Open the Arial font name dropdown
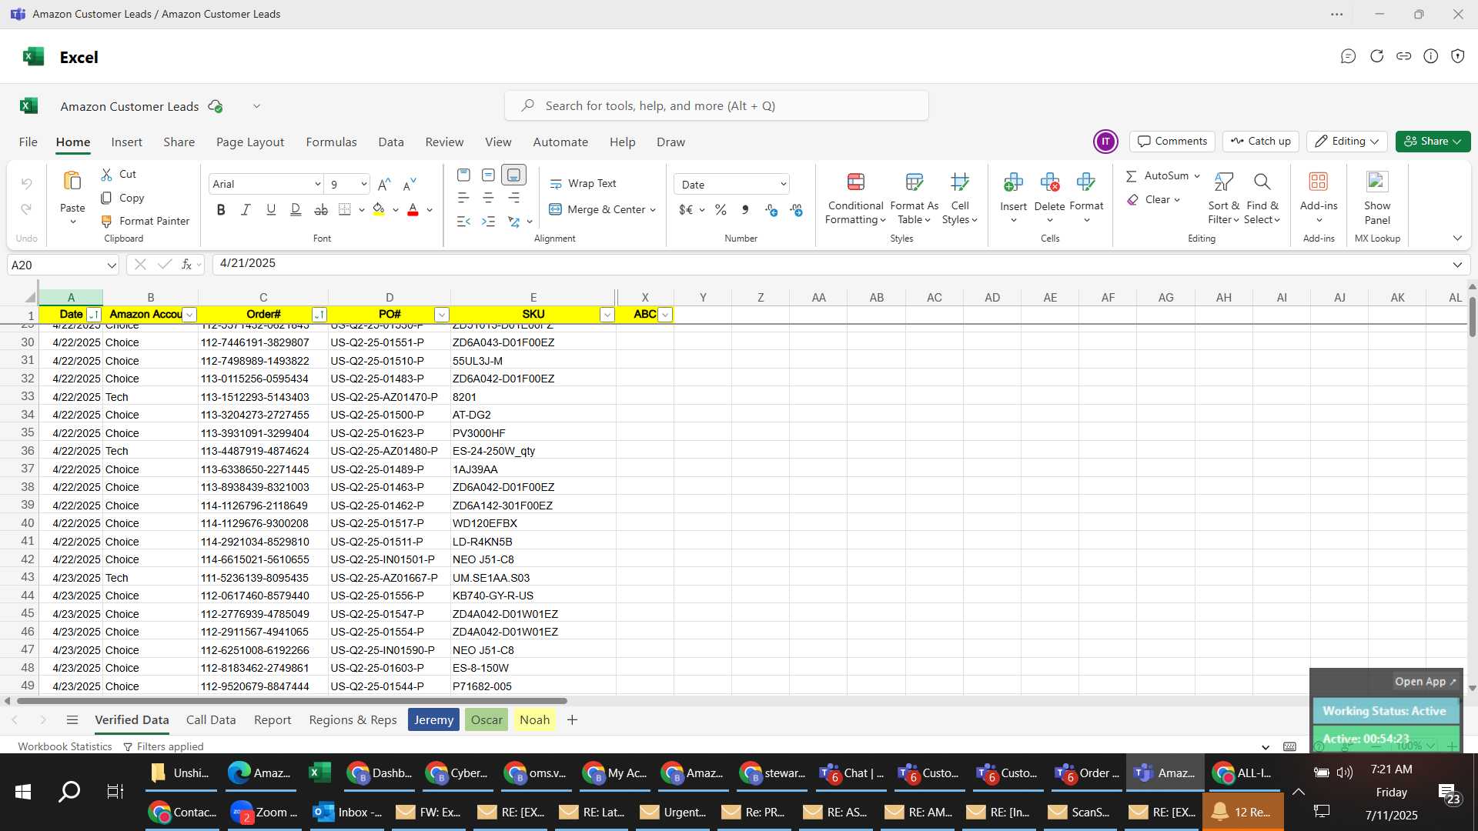1478x831 pixels. pyautogui.click(x=317, y=184)
